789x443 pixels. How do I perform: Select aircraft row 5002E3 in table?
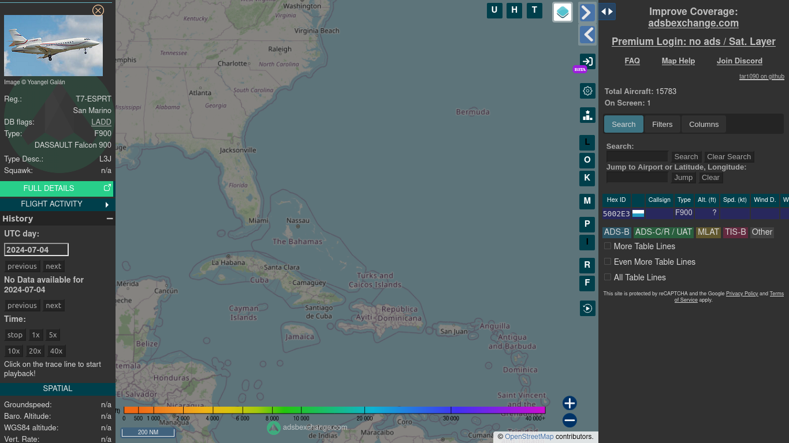[695, 213]
